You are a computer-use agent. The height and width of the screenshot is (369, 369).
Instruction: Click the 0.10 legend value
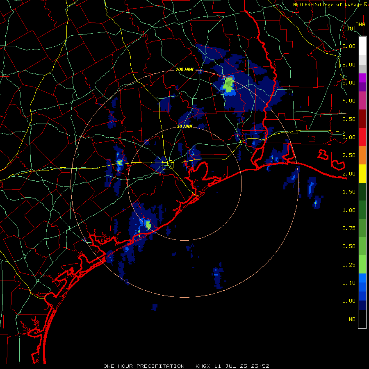(349, 283)
